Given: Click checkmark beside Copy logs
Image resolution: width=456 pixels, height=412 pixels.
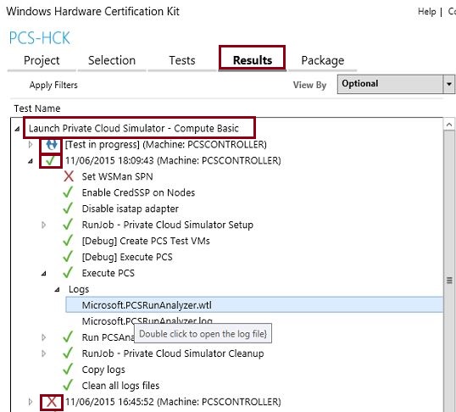Looking at the screenshot, I should 68,369.
